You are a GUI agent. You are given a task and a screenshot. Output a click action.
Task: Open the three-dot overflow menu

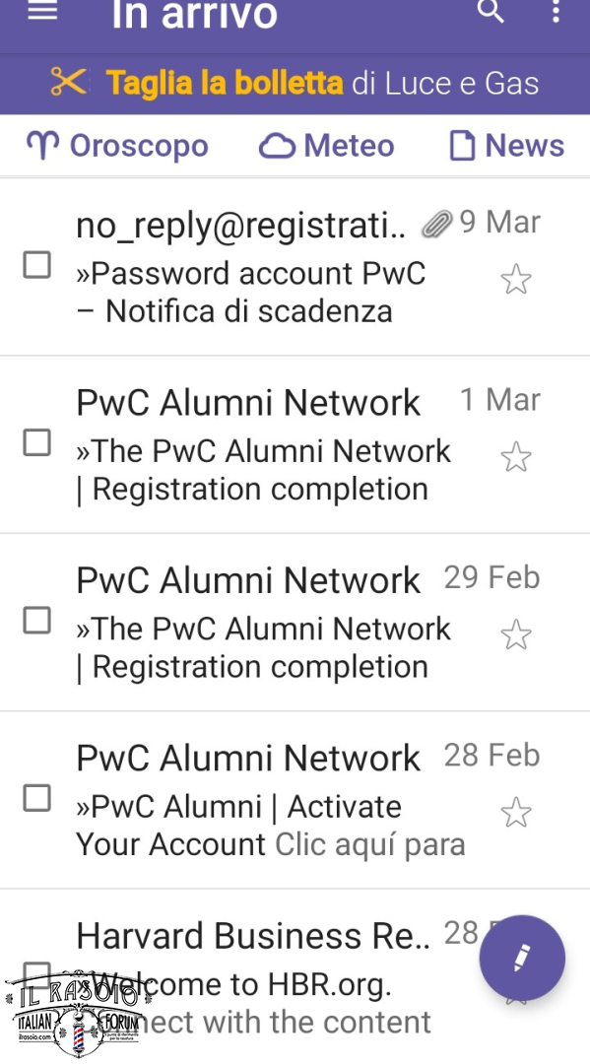click(556, 11)
